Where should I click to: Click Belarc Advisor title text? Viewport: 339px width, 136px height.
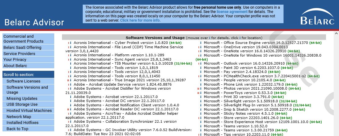(x=34, y=23)
